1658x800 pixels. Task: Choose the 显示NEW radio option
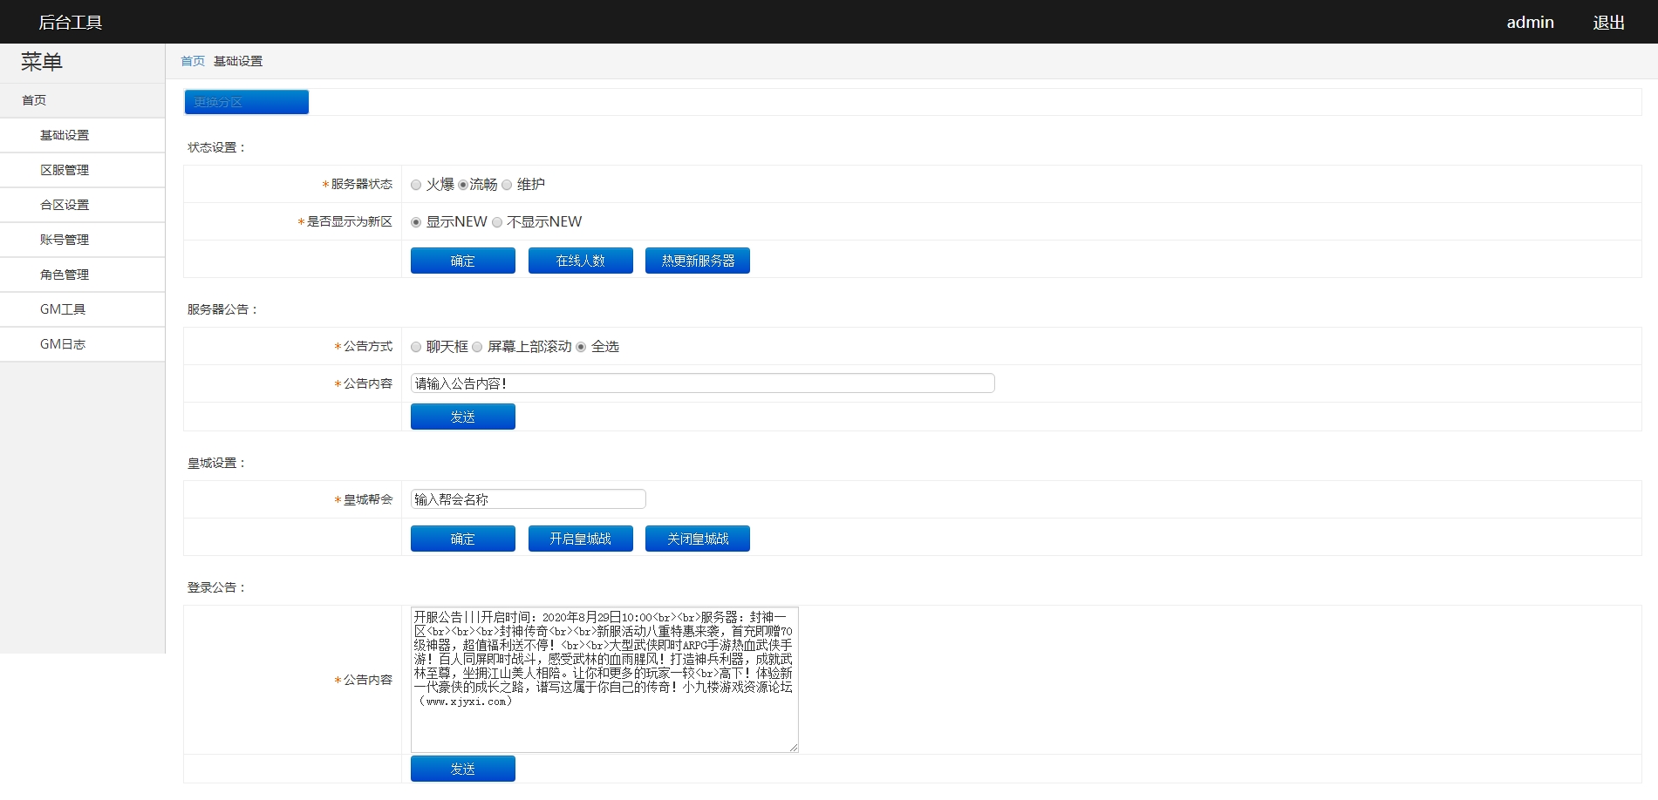416,222
